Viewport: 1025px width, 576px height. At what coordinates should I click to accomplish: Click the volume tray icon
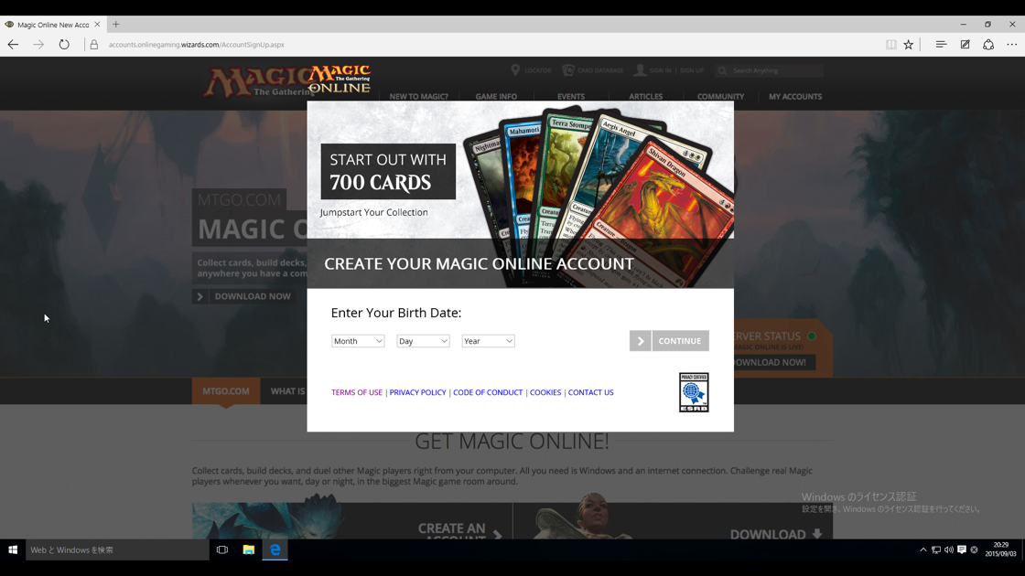tap(948, 549)
